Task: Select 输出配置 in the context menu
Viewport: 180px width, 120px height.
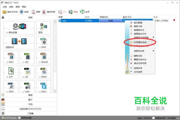Action: (x=142, y=23)
